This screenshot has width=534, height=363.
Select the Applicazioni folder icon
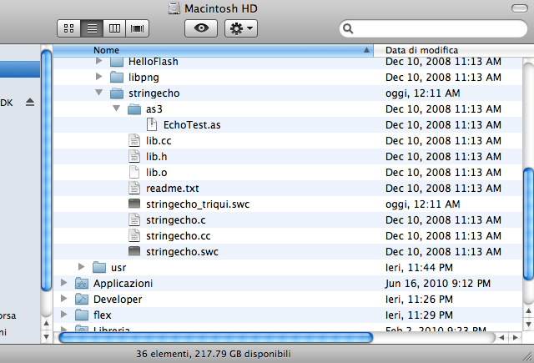(82, 283)
